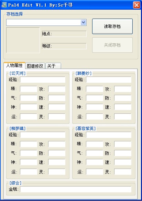Click 韩菱纱's 灵 input field
The image size is (142, 201).
click(123, 117)
